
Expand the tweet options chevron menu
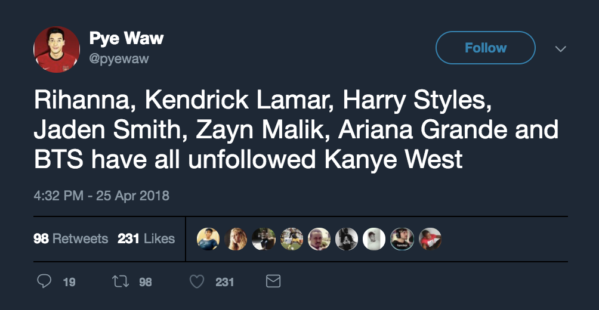(x=560, y=49)
